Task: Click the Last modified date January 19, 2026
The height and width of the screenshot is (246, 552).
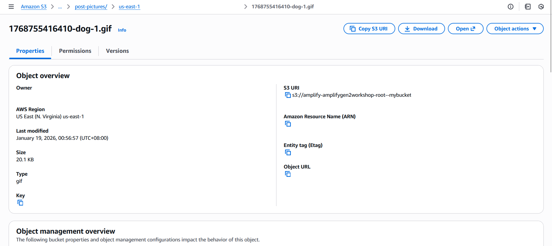Action: 62,138
